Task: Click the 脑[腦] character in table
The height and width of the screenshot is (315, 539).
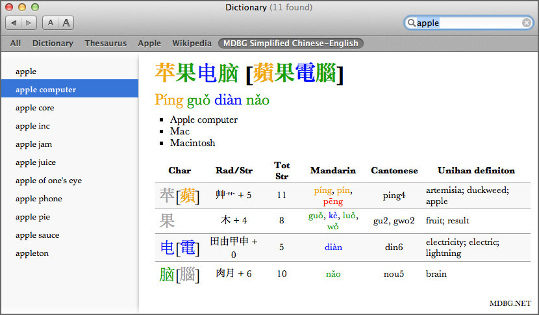Action: tap(179, 275)
